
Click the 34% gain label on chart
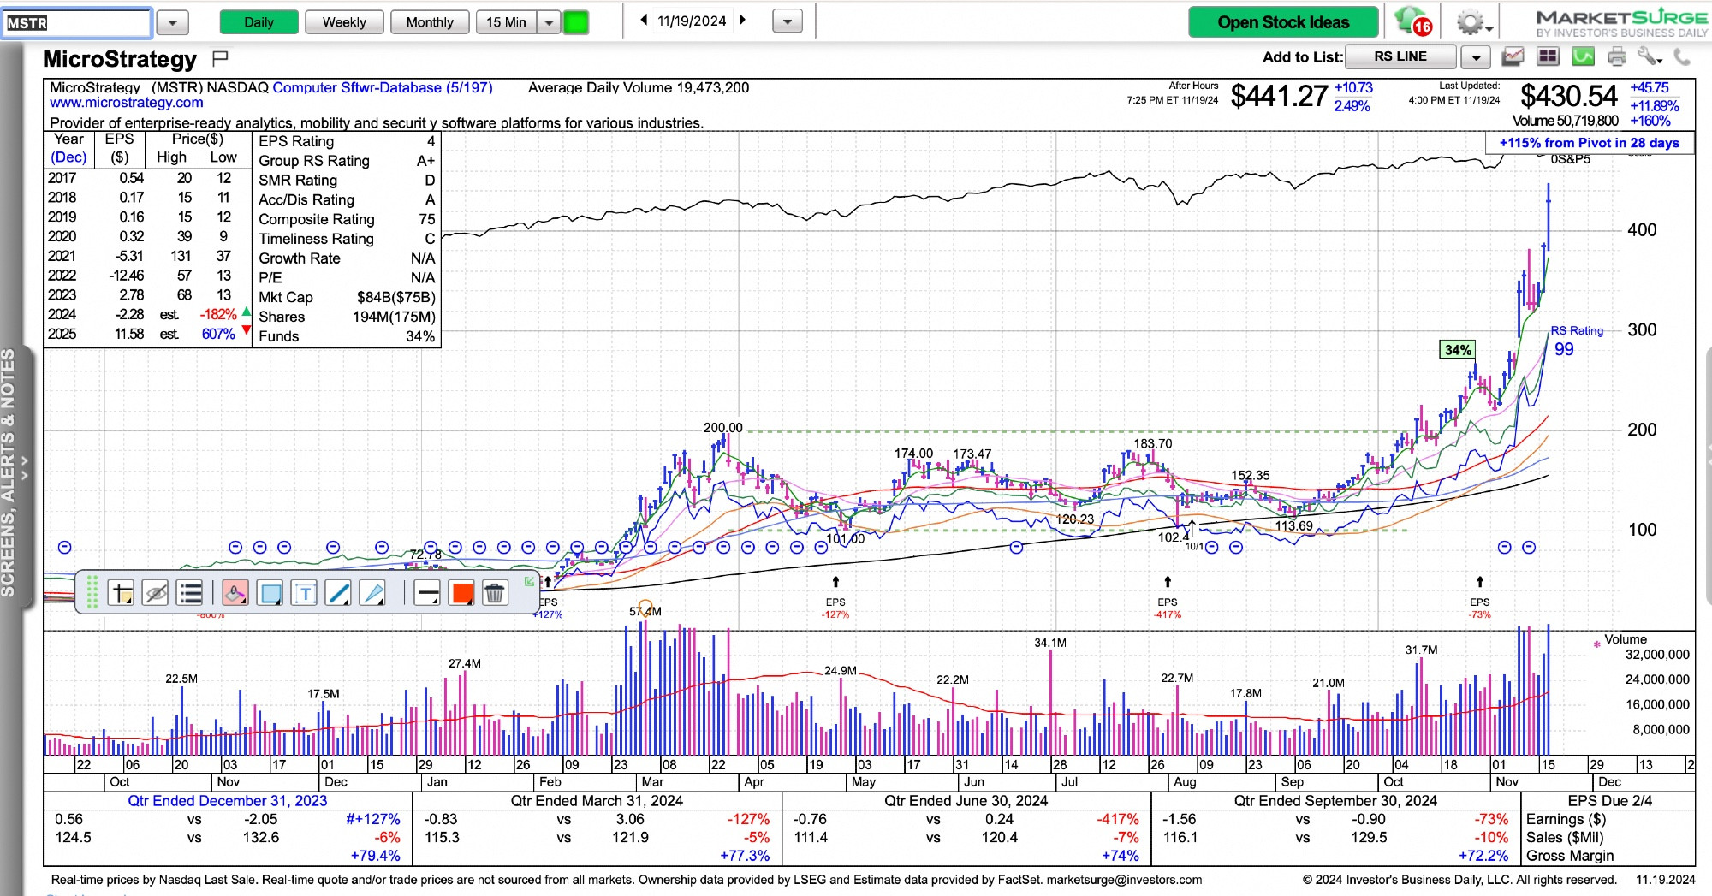pyautogui.click(x=1458, y=349)
